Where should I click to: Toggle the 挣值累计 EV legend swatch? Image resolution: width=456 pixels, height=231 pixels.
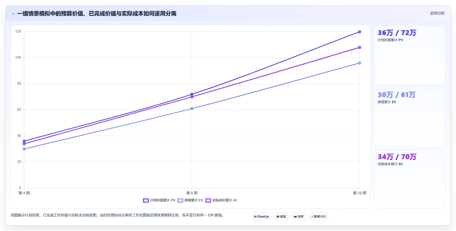click(180, 201)
